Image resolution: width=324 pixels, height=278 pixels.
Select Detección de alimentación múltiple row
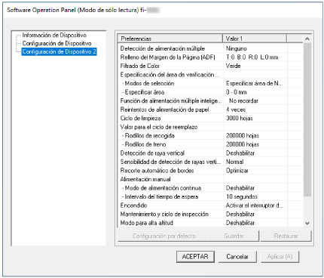[210, 48]
